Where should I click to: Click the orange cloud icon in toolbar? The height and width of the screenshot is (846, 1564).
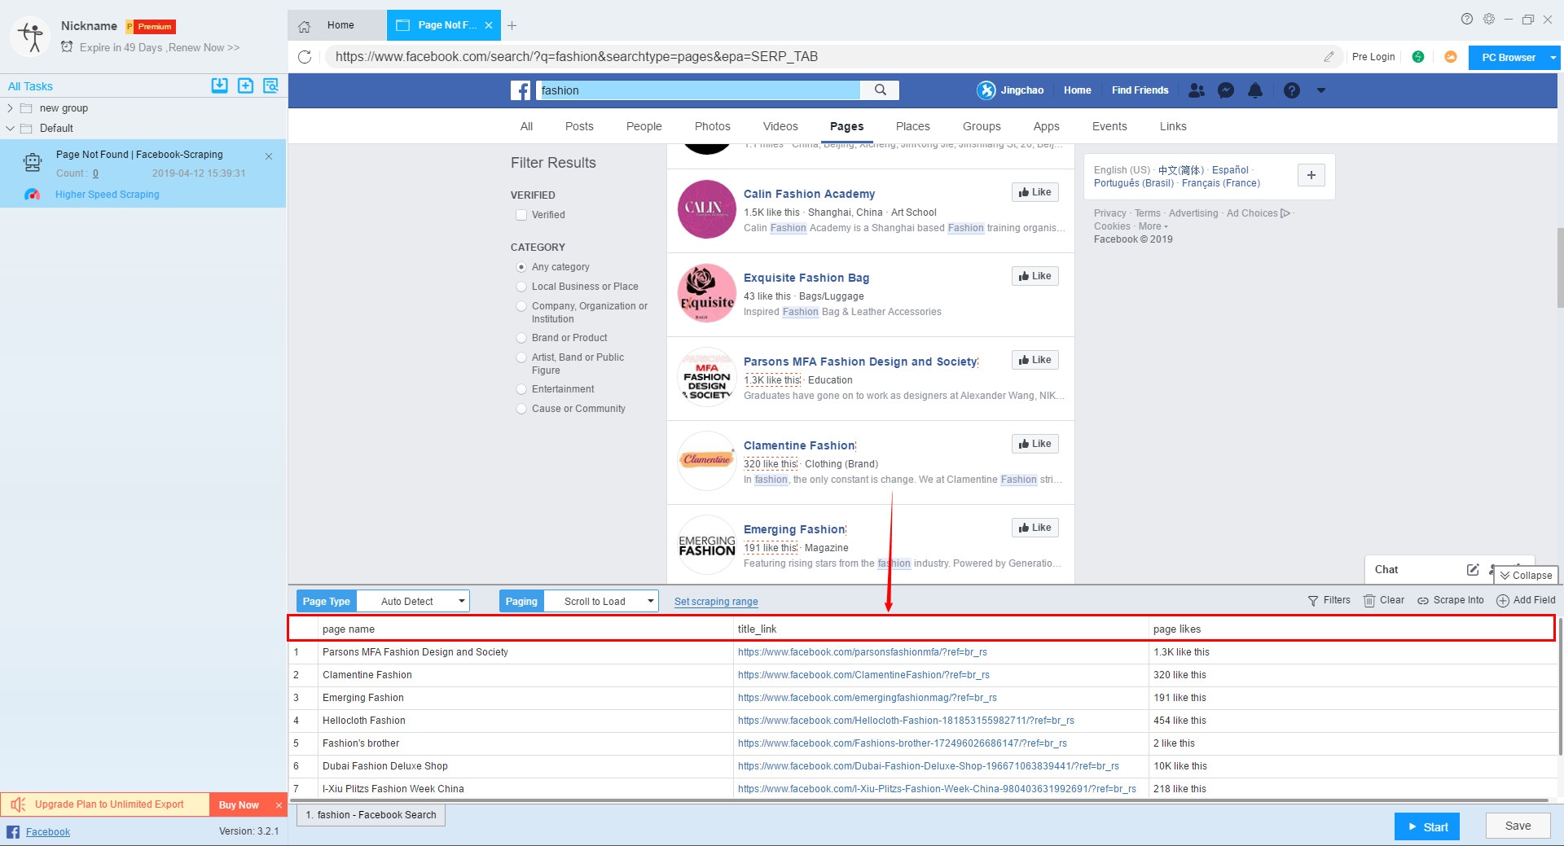(x=1451, y=57)
